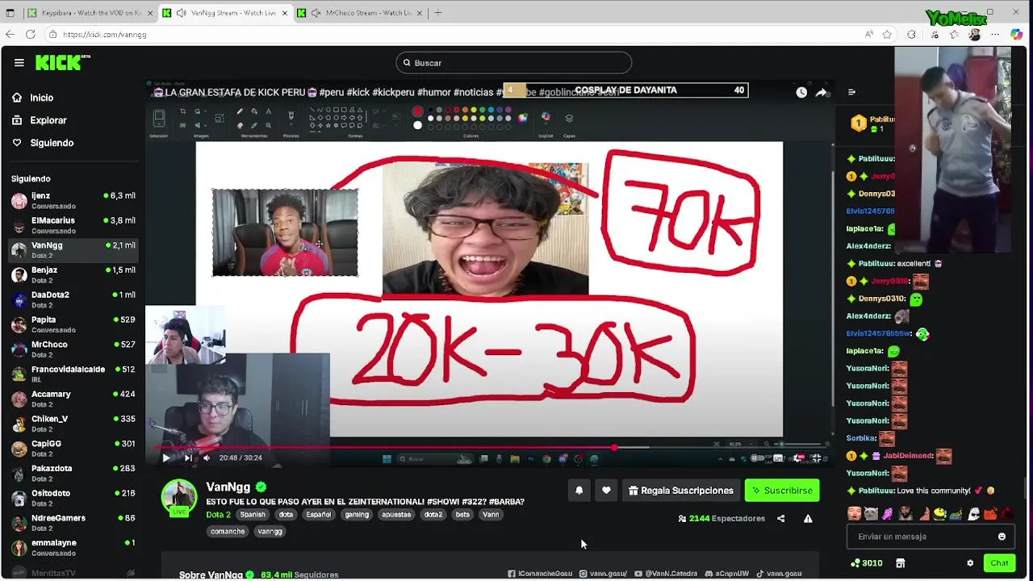Share the stream using the share icon
The height and width of the screenshot is (581, 1033).
pyautogui.click(x=780, y=519)
